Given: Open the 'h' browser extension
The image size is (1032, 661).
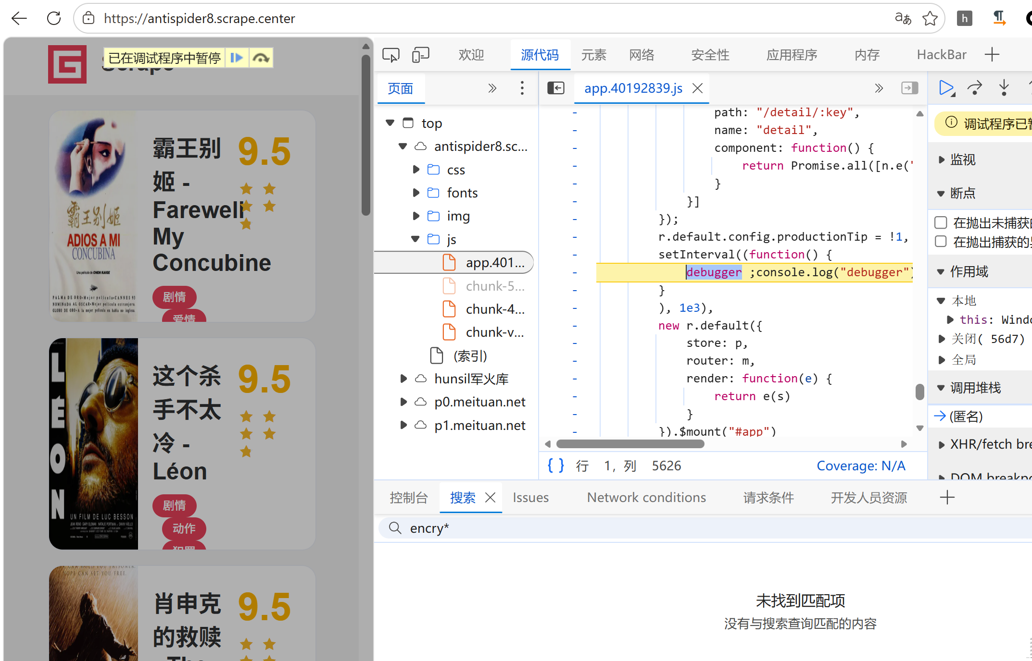Looking at the screenshot, I should (964, 18).
